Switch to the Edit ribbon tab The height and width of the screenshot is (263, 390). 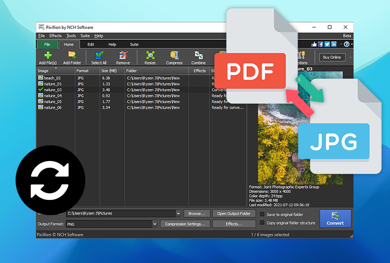point(90,45)
